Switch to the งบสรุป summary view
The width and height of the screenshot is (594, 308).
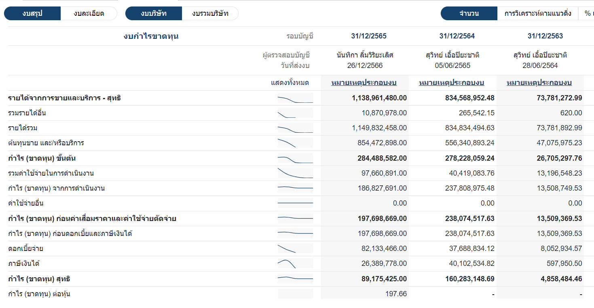[32, 13]
